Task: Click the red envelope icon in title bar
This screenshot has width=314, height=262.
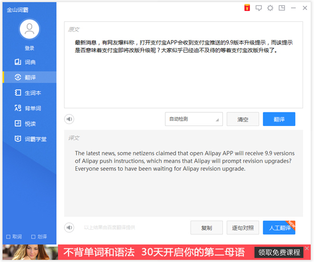Action: coord(247,8)
